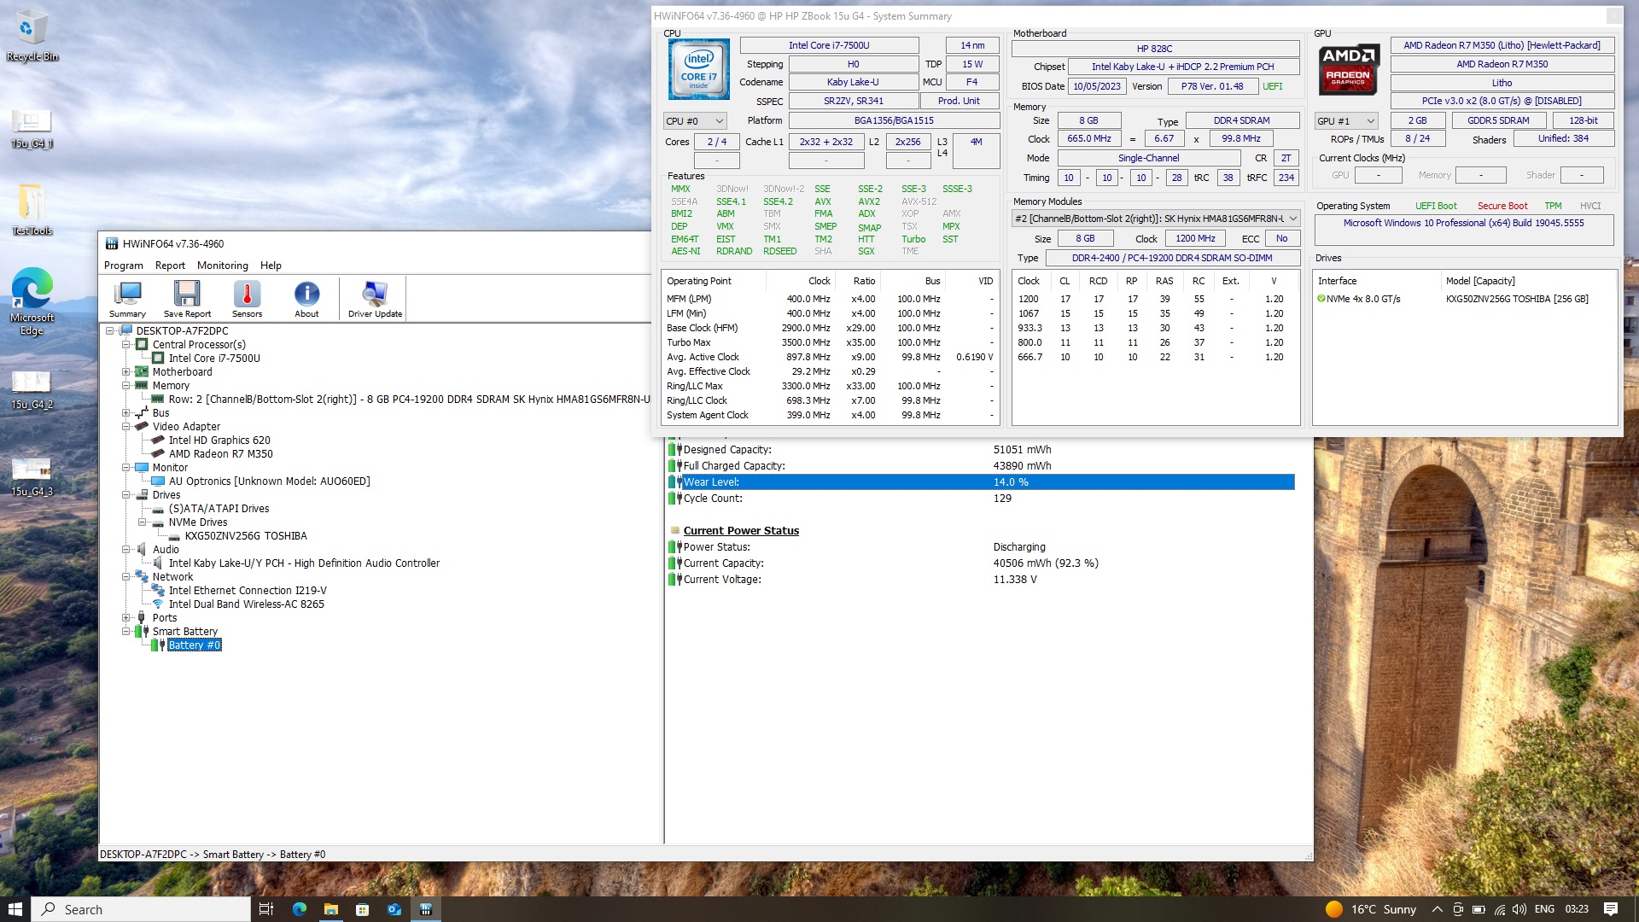Open the Help menu
The width and height of the screenshot is (1639, 922).
(x=271, y=266)
